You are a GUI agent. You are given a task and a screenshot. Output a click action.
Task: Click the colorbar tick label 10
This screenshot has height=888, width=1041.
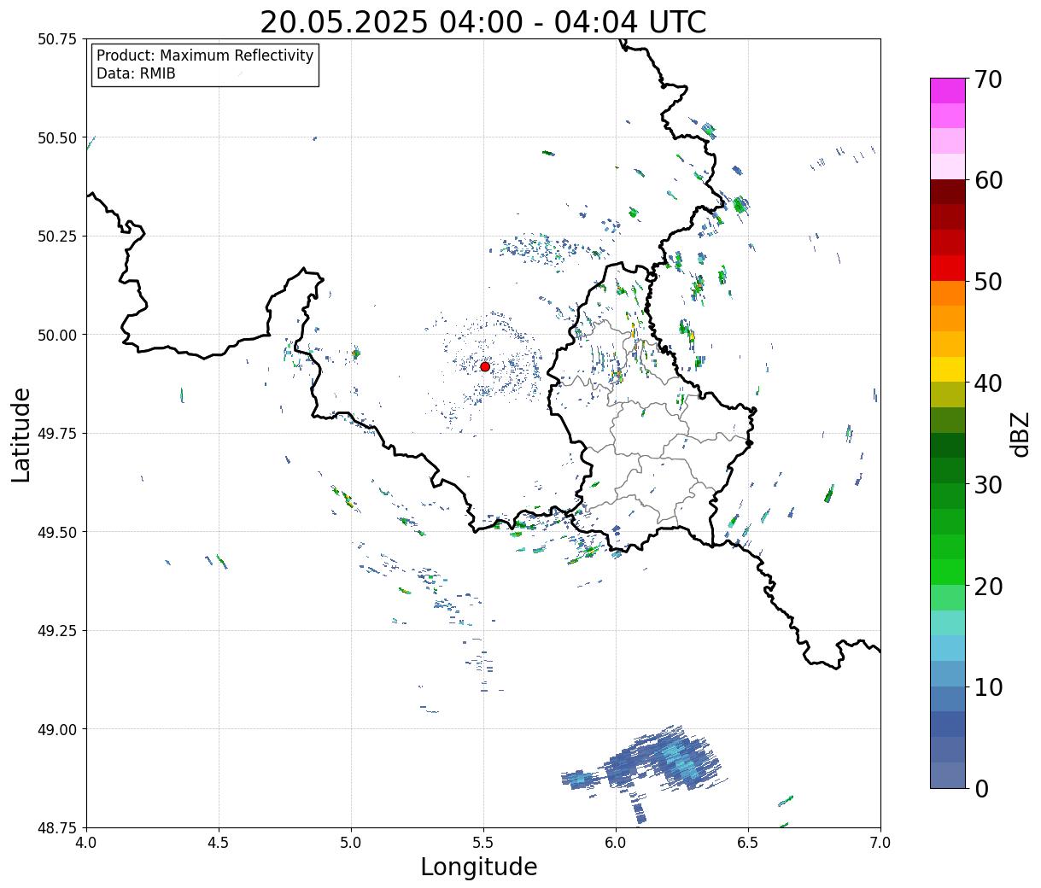coord(988,687)
